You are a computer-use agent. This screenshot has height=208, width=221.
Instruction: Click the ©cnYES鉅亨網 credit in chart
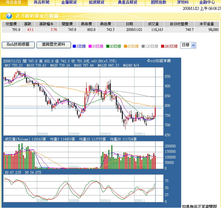pos(159,61)
